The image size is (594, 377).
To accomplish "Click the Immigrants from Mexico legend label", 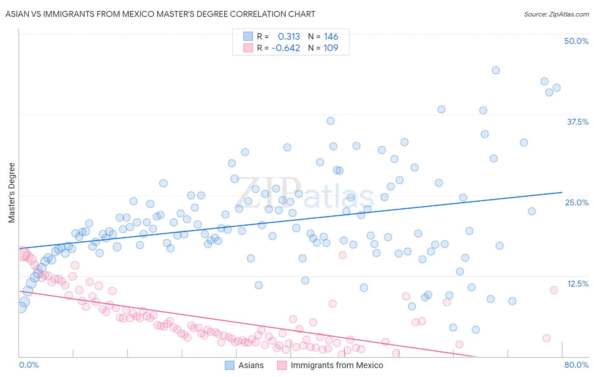I will coord(337,365).
